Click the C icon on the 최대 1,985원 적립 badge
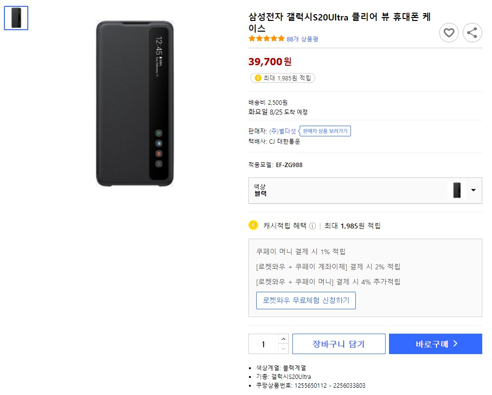 pos(259,77)
